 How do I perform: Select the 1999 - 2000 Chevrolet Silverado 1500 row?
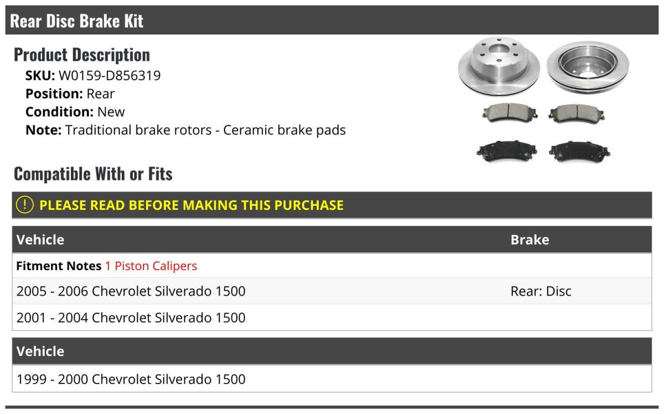click(131, 379)
